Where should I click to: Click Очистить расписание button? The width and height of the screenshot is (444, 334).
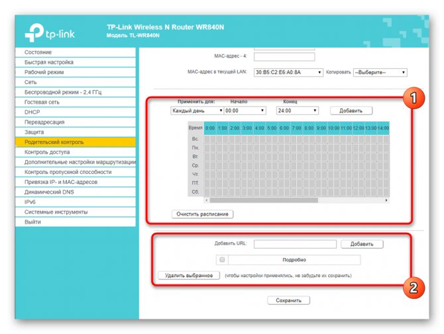(203, 214)
